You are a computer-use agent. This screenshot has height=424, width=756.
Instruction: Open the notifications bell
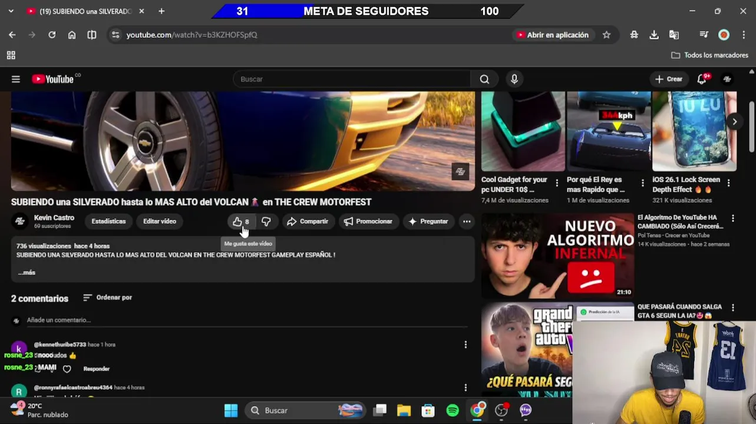pyautogui.click(x=702, y=79)
